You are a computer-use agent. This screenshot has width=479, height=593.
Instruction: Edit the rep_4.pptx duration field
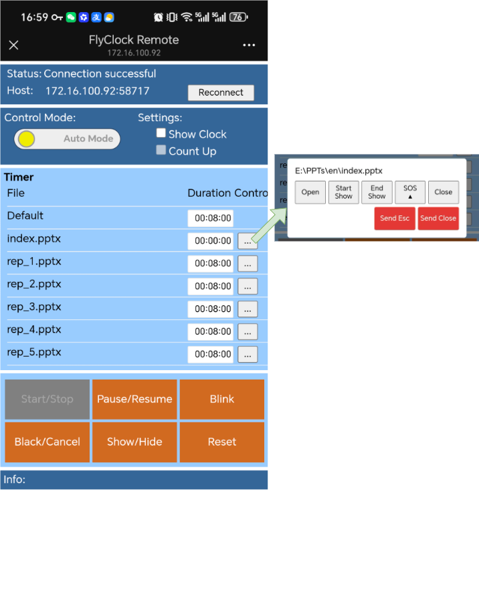(211, 332)
